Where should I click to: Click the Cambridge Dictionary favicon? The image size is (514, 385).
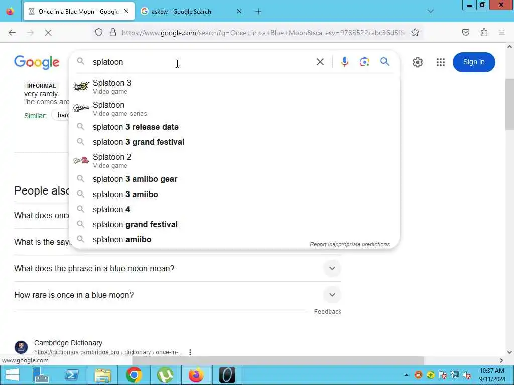21,347
